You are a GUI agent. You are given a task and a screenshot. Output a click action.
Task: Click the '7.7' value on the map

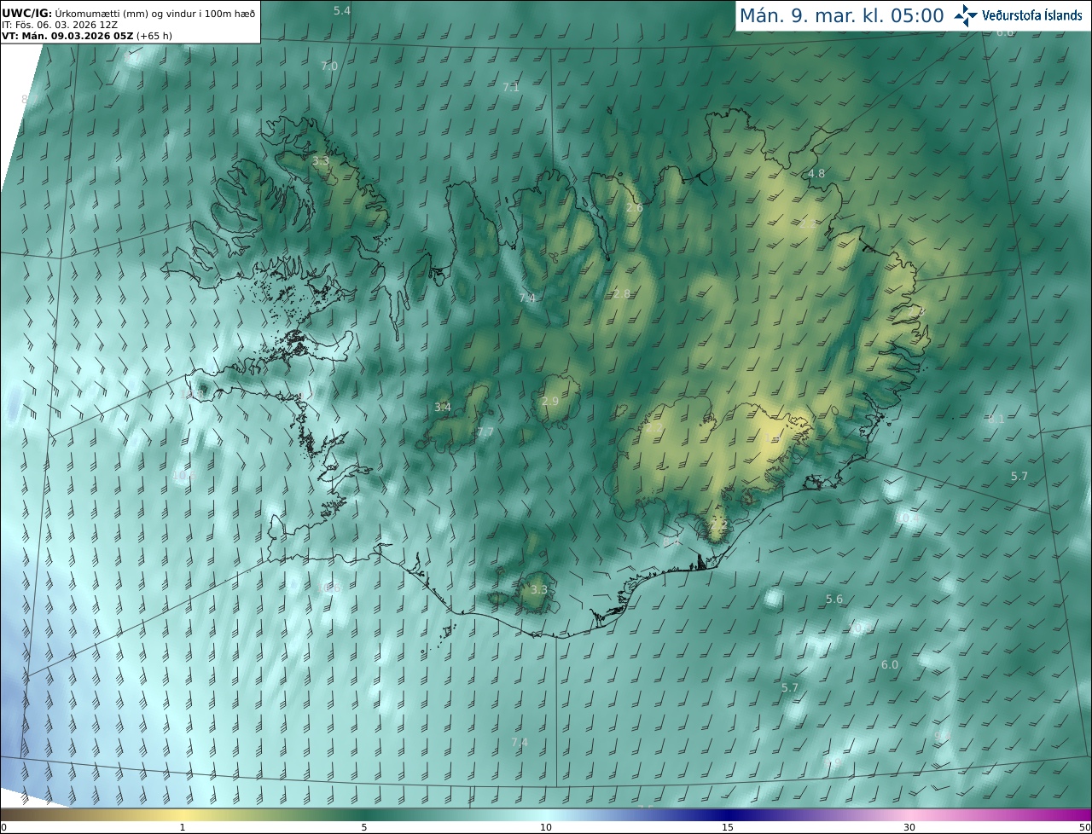(485, 432)
